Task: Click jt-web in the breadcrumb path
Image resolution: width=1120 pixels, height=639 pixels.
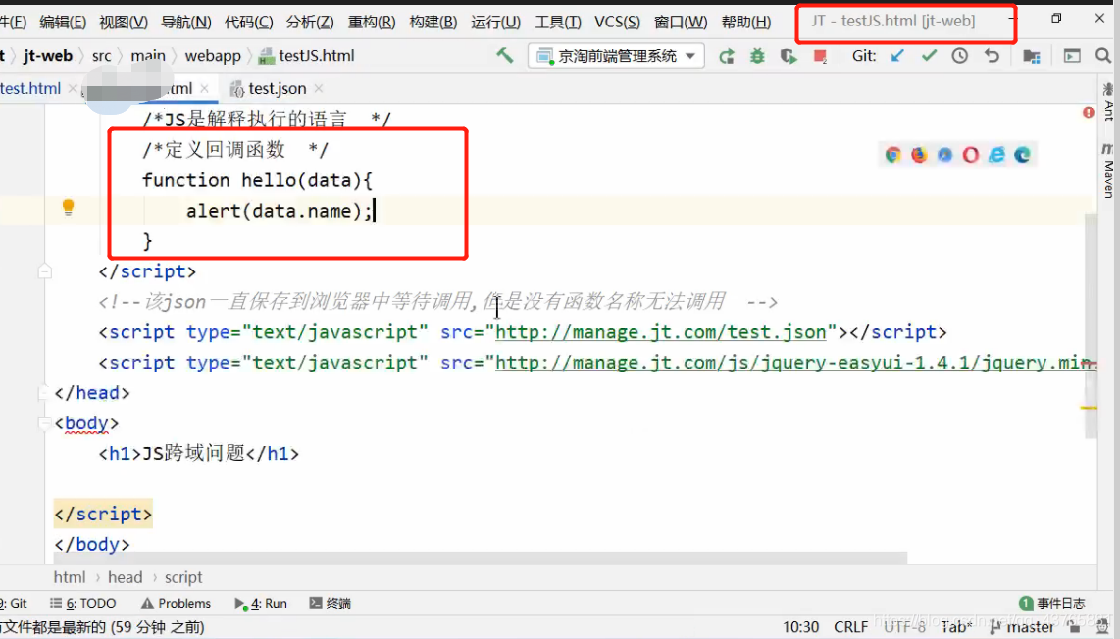Action: tap(48, 56)
